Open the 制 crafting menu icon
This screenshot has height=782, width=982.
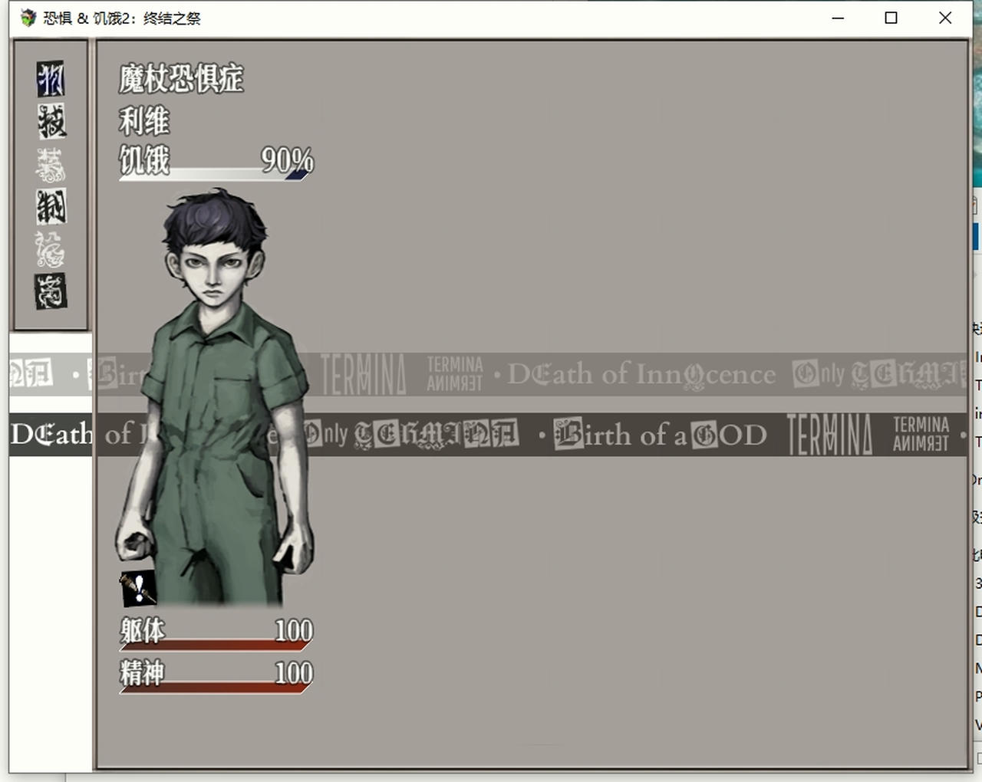click(x=51, y=206)
